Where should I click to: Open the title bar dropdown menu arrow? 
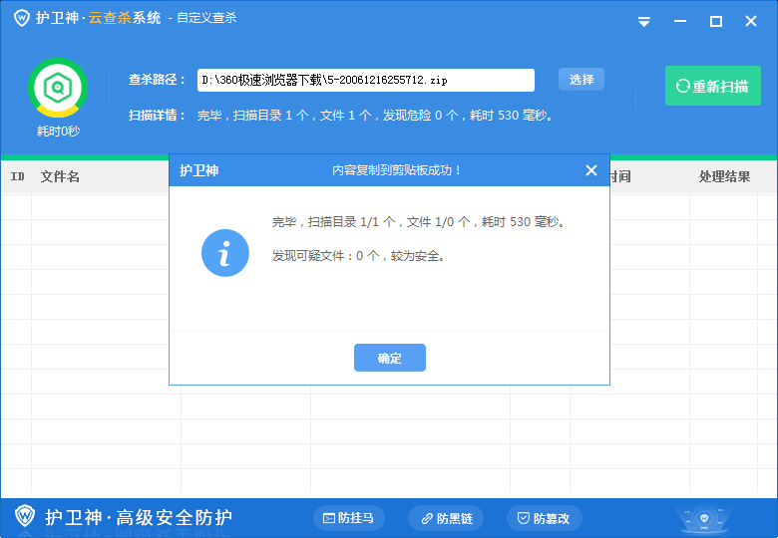pos(644,21)
